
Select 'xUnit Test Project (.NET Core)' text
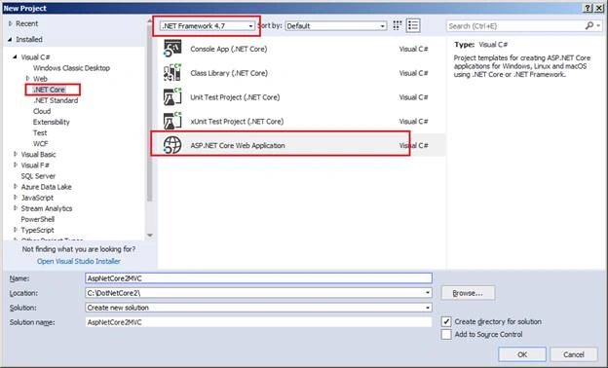(x=237, y=122)
